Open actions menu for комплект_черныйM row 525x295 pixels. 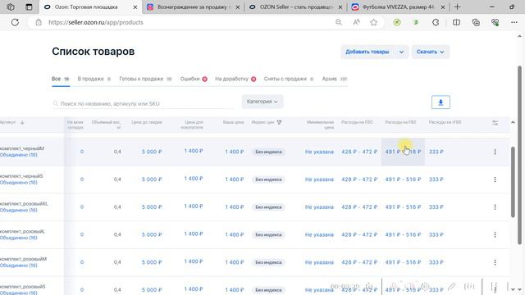(495, 152)
